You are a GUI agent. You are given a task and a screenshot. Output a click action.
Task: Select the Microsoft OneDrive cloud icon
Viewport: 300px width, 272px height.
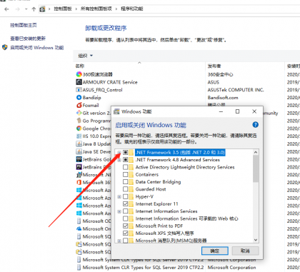tap(79, 228)
